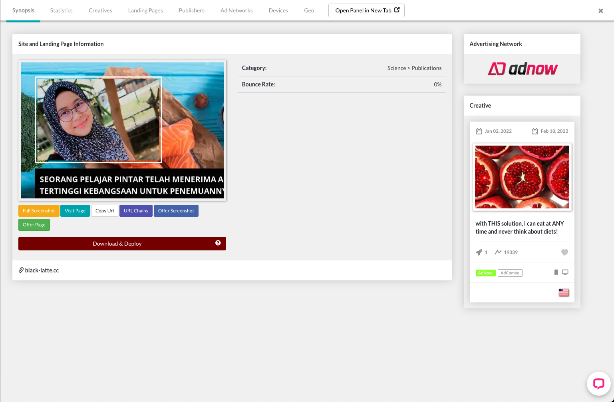614x402 pixels.
Task: Favorite the creative using the heart icon
Action: point(564,252)
